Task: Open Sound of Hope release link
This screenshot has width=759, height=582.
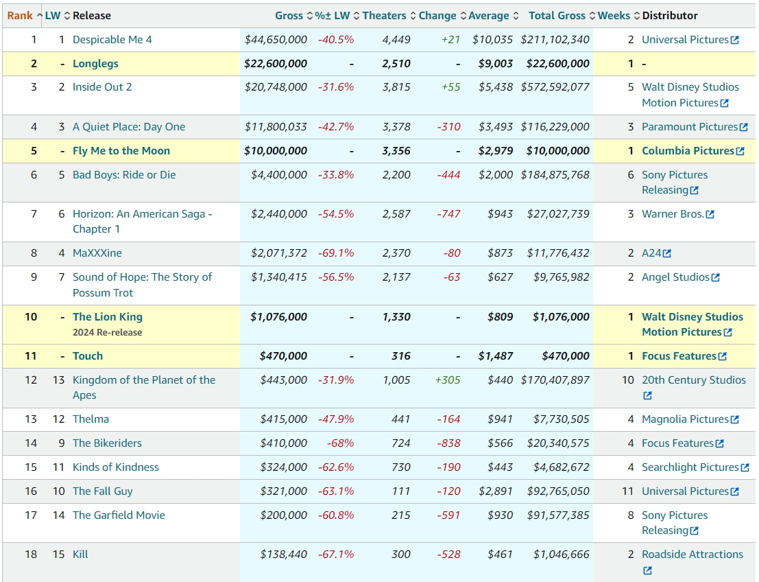Action: (143, 285)
